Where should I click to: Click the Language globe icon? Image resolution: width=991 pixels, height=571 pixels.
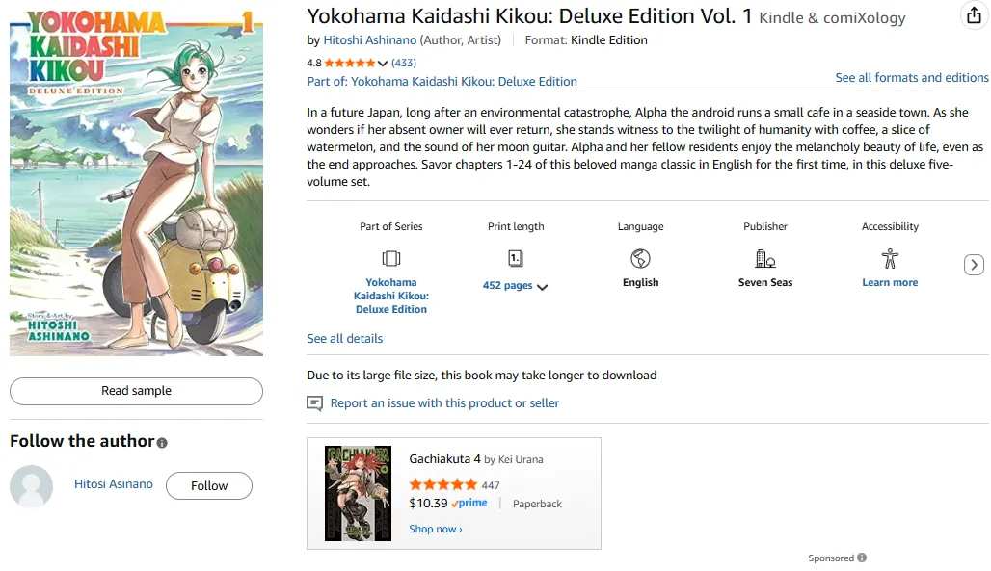pos(640,258)
